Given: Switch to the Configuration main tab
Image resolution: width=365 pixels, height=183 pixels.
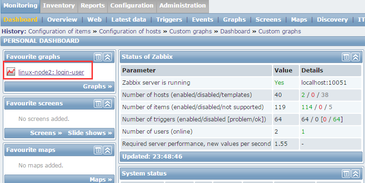Looking at the screenshot, I should tap(132, 6).
